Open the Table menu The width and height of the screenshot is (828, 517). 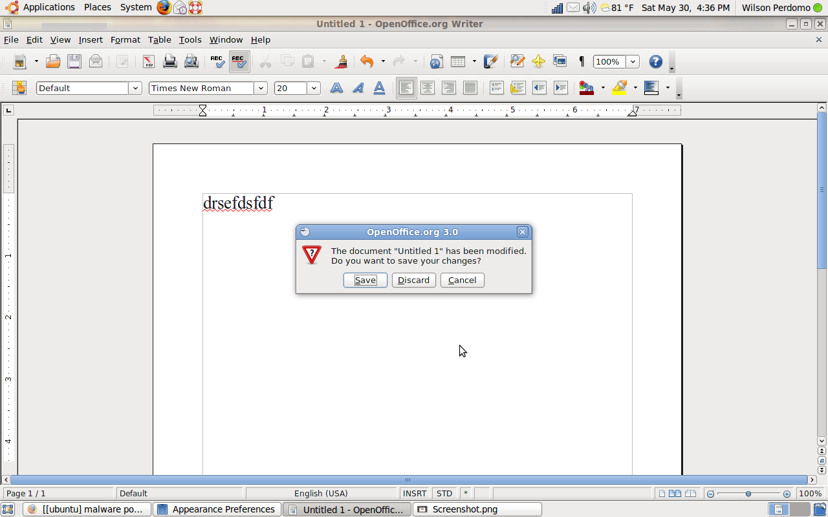(x=160, y=39)
